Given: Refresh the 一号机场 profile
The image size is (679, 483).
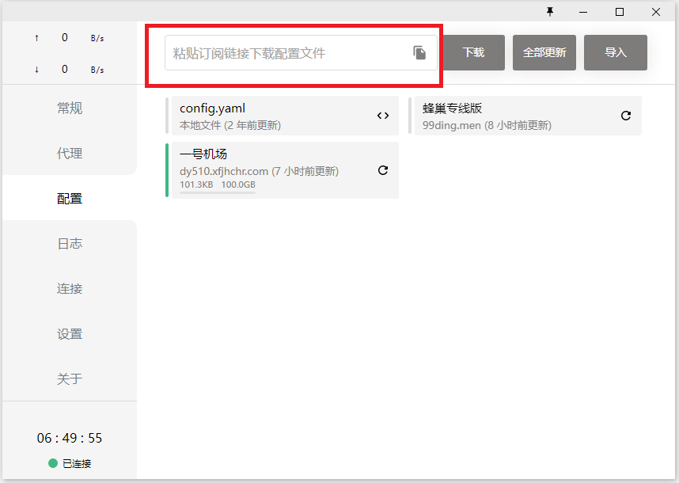Looking at the screenshot, I should point(383,170).
